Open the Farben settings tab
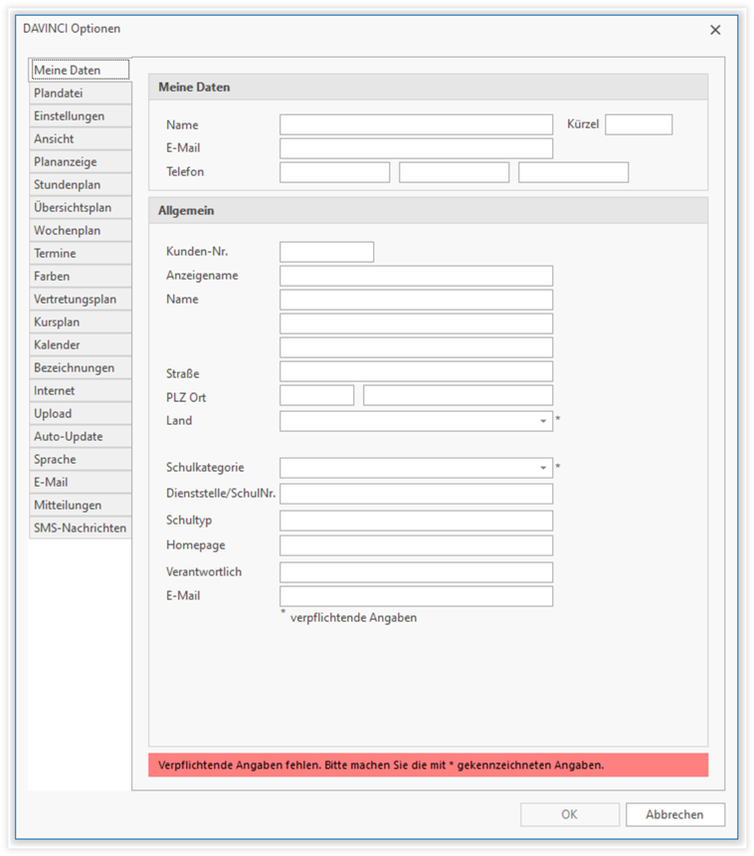 coord(80,277)
